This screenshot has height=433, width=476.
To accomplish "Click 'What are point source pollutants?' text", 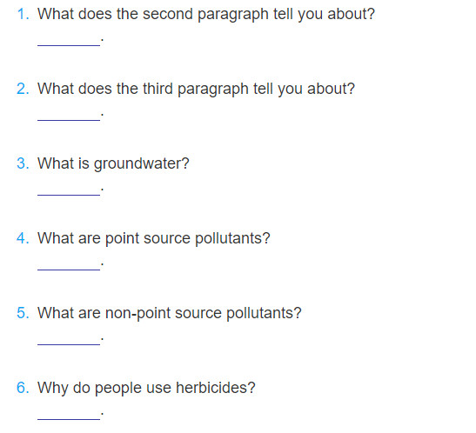I will pos(154,238).
